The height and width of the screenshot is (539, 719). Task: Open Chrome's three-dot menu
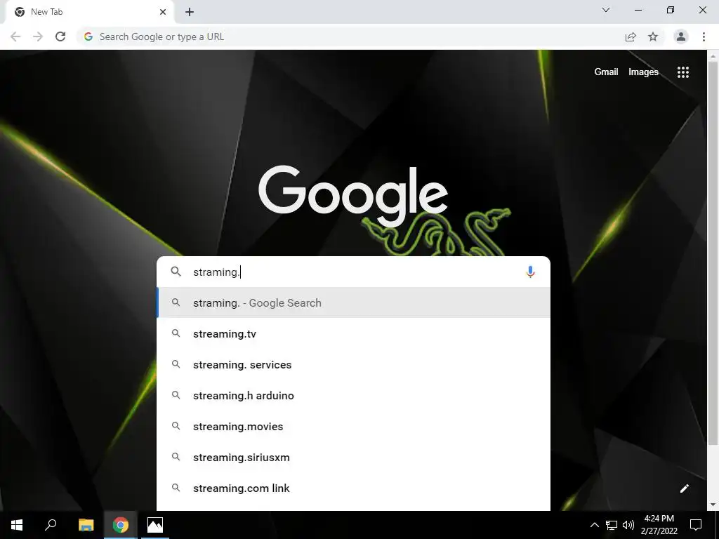click(x=704, y=36)
